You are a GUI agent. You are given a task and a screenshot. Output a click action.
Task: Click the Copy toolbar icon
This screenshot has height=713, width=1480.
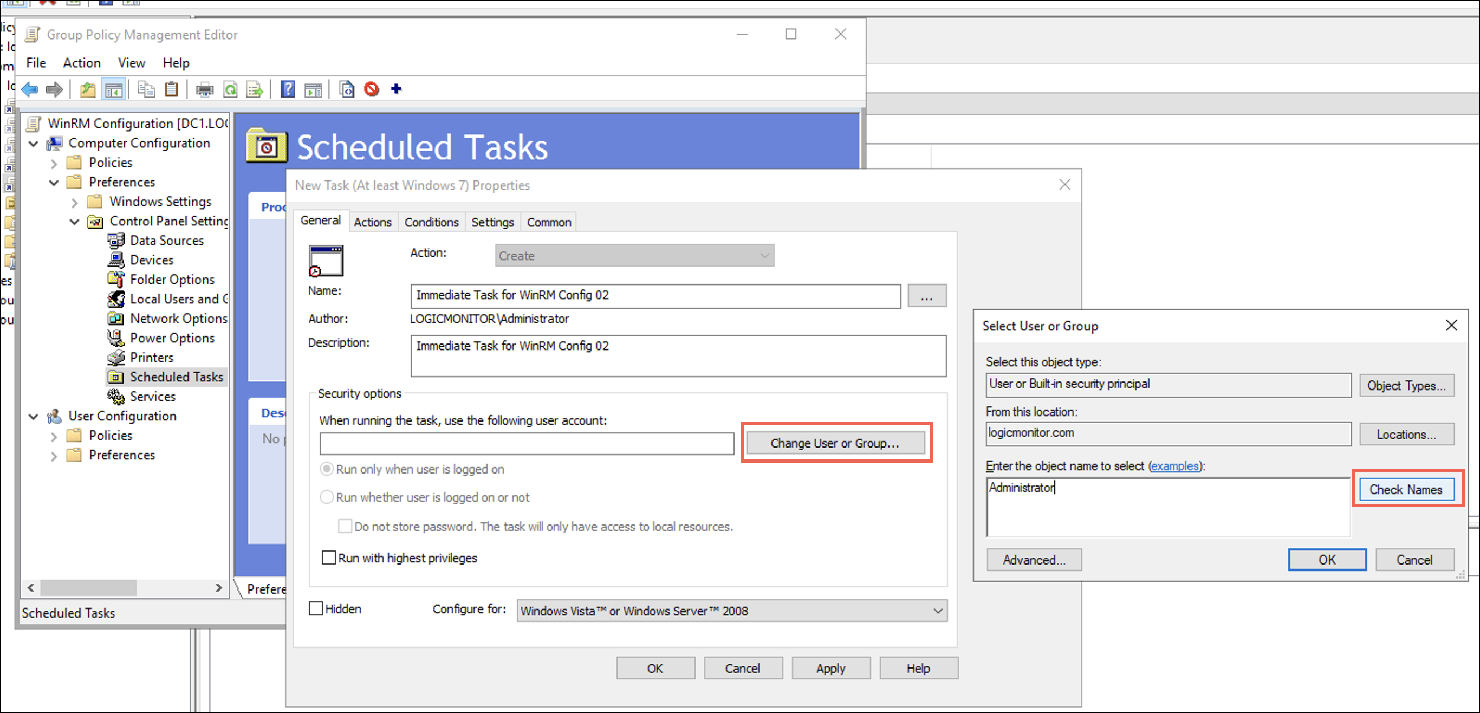[146, 89]
